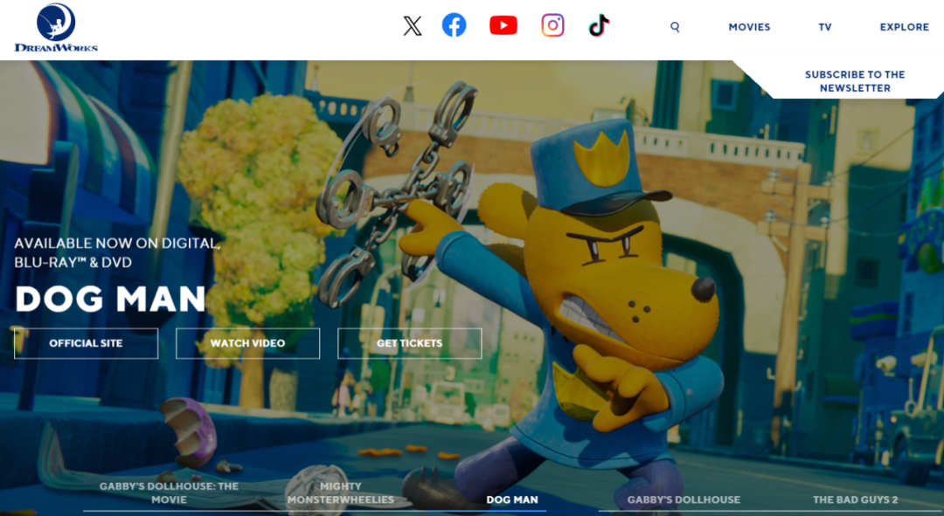This screenshot has width=944, height=516.
Task: Open the TV menu
Action: [x=825, y=27]
